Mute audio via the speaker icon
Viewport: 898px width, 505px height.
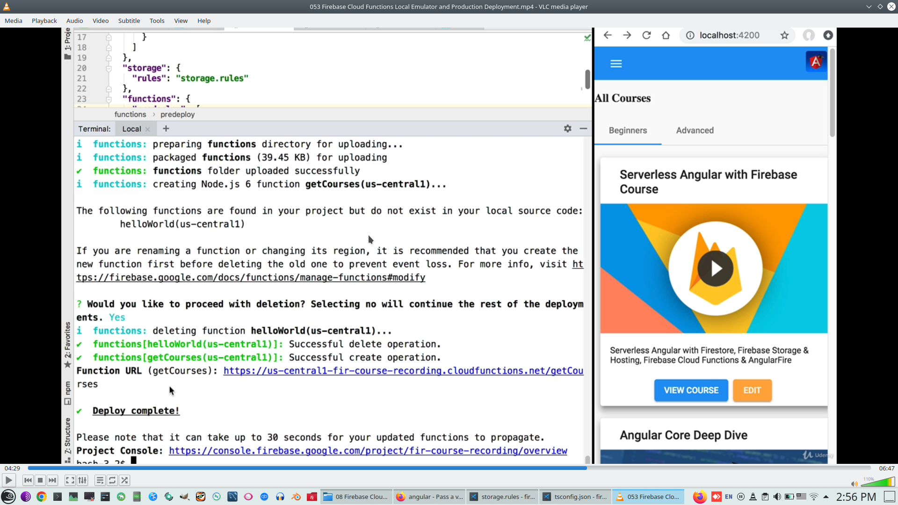tap(854, 484)
